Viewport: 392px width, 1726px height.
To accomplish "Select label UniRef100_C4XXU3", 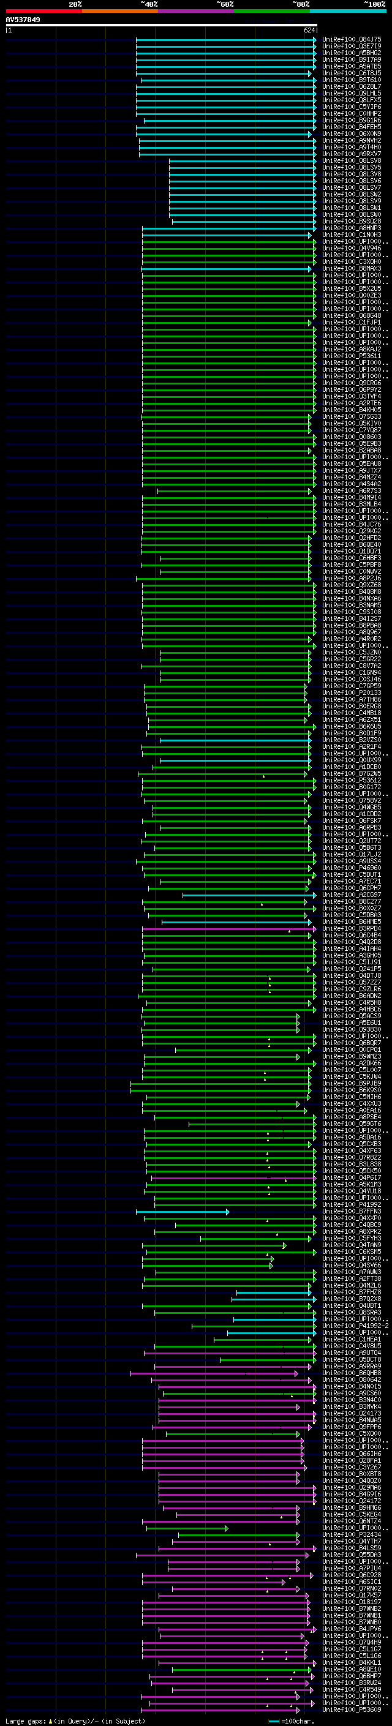I will 352,1103.
